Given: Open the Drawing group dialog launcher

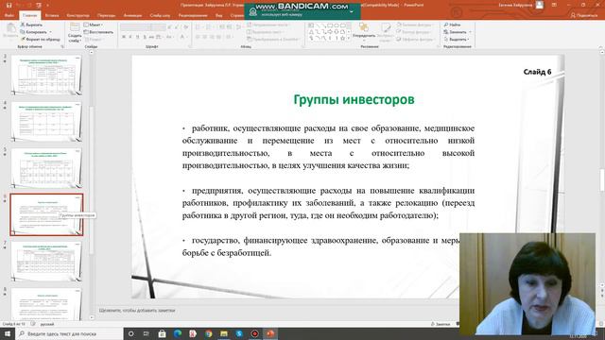Looking at the screenshot, I should [438, 46].
